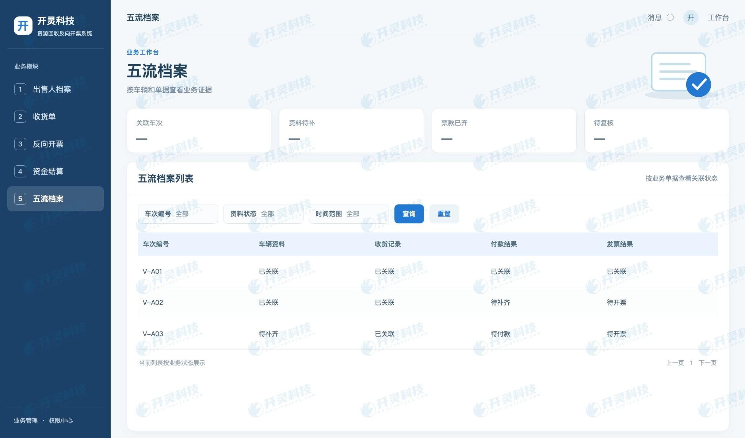Click the 按业务单据查看关联状态 hint text
The image size is (745, 438).
[x=681, y=178]
